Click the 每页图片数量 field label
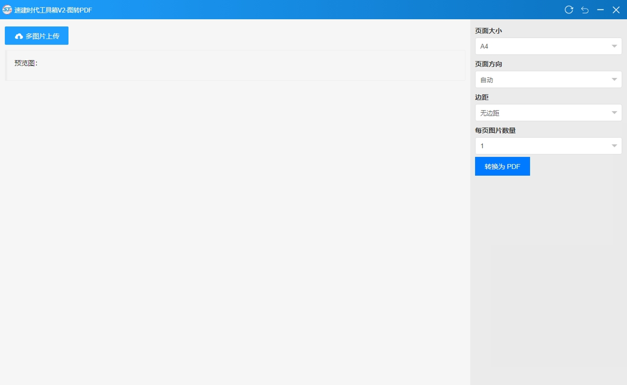 click(495, 130)
